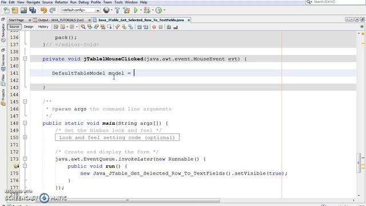This screenshot has width=366, height=206.
Task: Click the New File toolbar icon
Action: [x=6, y=10]
